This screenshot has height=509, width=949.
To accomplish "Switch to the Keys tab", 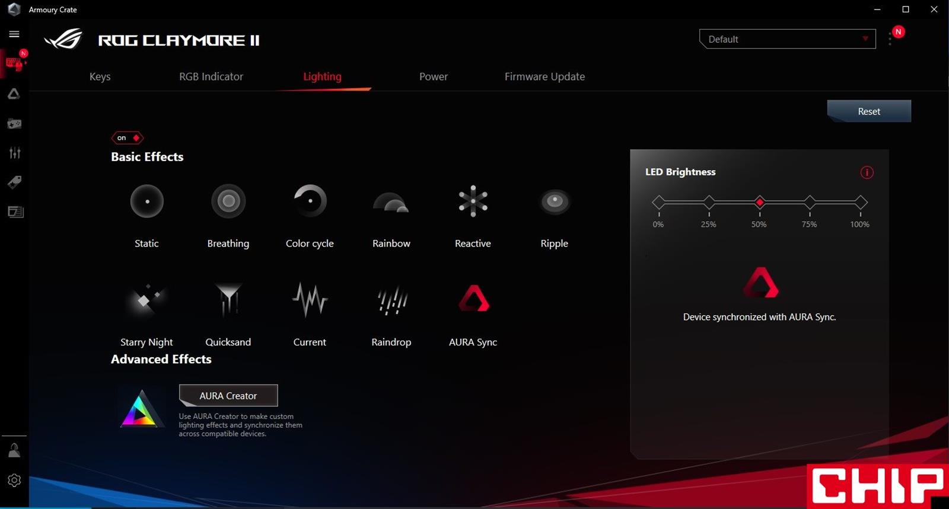I will pos(100,76).
